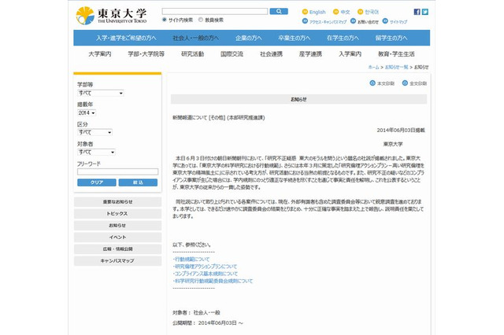The image size is (504, 335).
Task: Switch language to 한국어
Action: [x=372, y=13]
